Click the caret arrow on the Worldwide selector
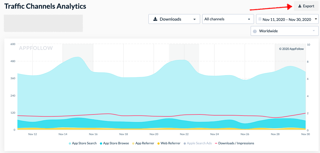The height and width of the screenshot is (153, 320). 314,31
